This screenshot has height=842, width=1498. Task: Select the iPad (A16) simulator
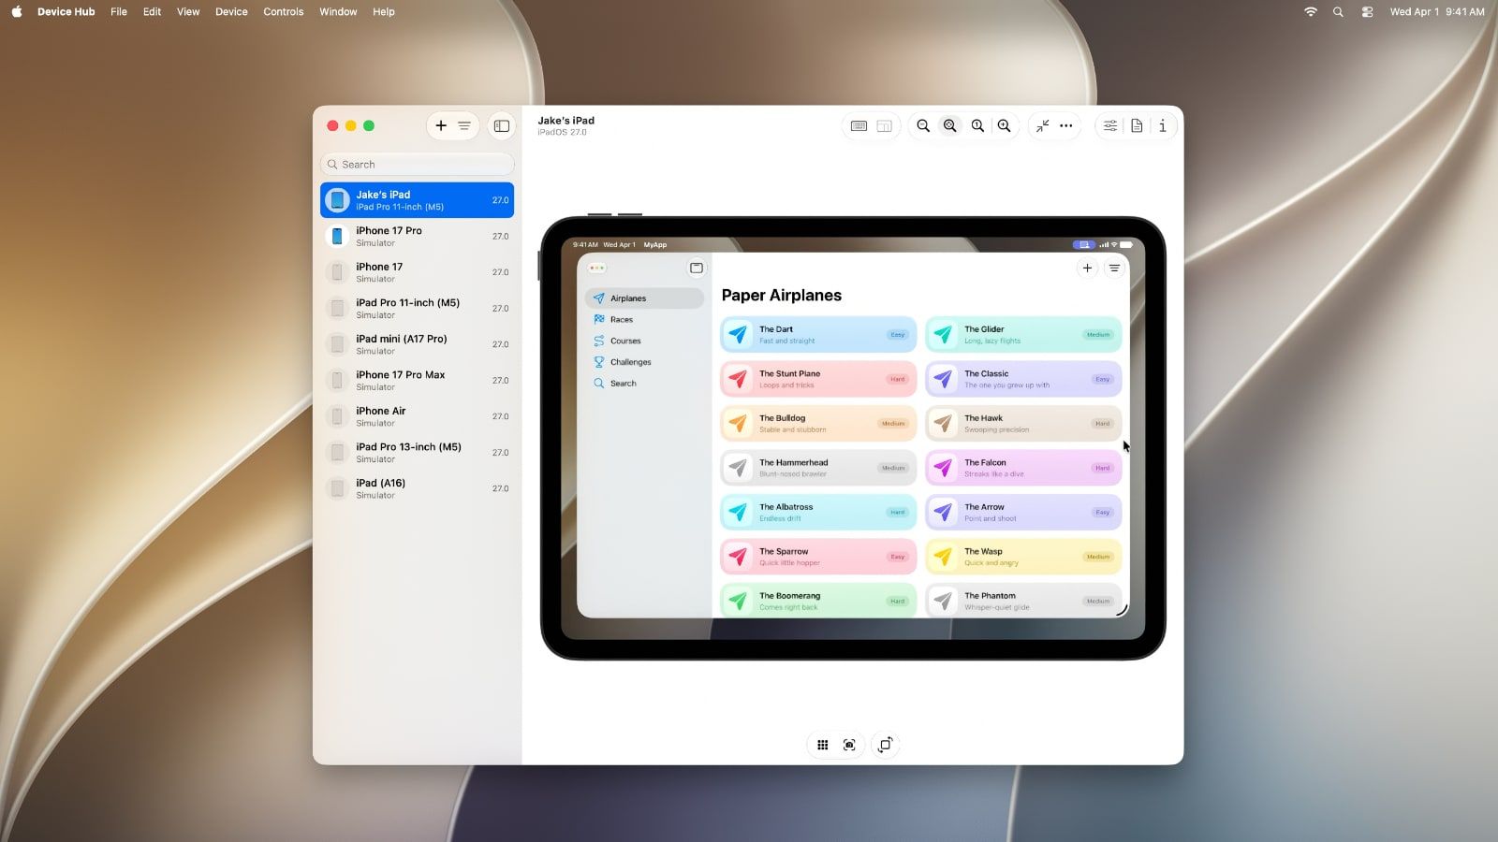coord(418,488)
